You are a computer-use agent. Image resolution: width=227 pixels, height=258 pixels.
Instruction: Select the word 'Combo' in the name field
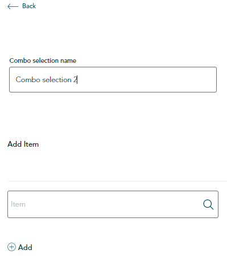coord(28,79)
